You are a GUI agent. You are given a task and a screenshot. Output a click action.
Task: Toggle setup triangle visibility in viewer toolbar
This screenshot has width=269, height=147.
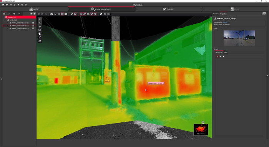(81, 14)
